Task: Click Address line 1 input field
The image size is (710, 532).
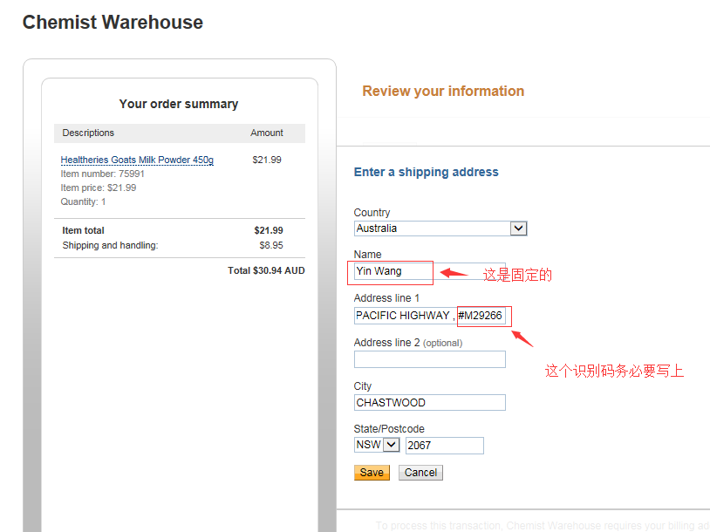Action: pyautogui.click(x=430, y=316)
